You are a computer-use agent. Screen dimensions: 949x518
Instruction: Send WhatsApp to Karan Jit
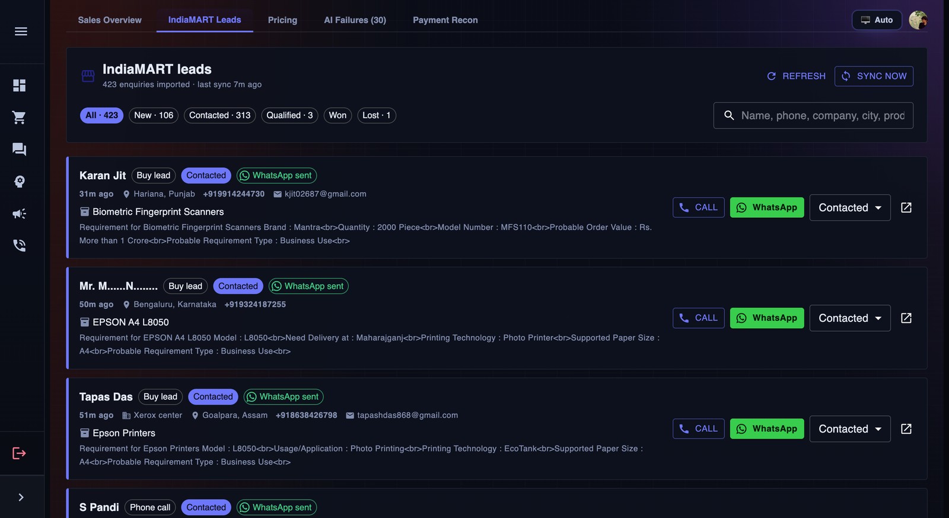click(x=767, y=208)
